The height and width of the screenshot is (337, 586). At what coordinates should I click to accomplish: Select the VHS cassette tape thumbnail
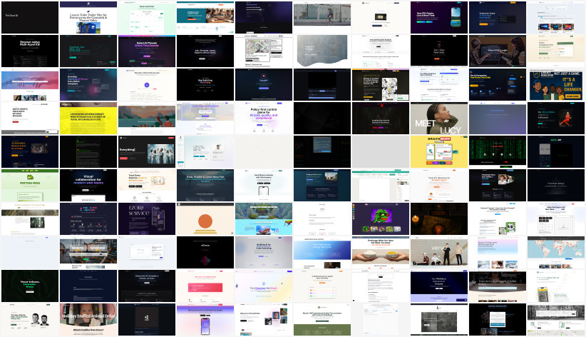pyautogui.click(x=381, y=18)
